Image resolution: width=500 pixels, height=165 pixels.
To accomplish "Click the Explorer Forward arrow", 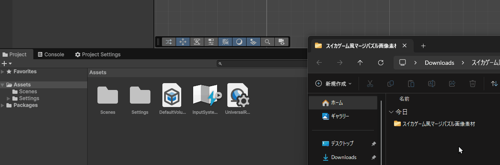I will [x=340, y=63].
